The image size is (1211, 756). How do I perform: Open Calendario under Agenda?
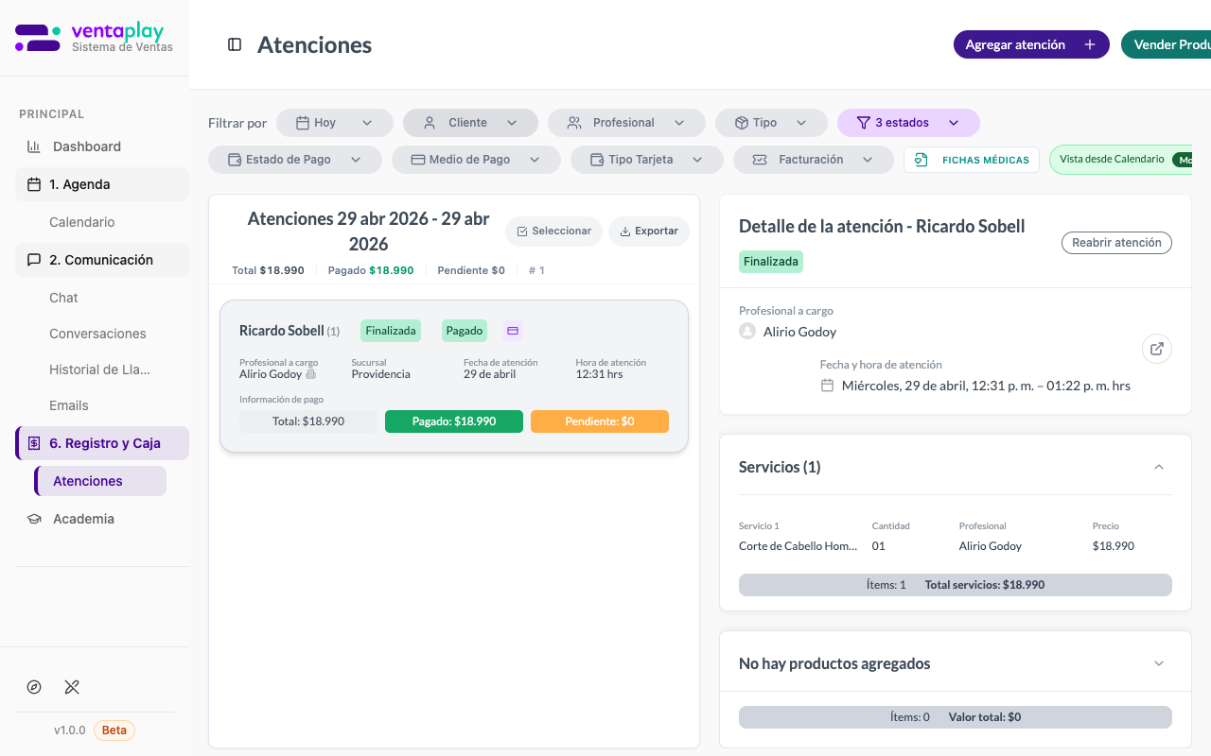click(x=82, y=222)
